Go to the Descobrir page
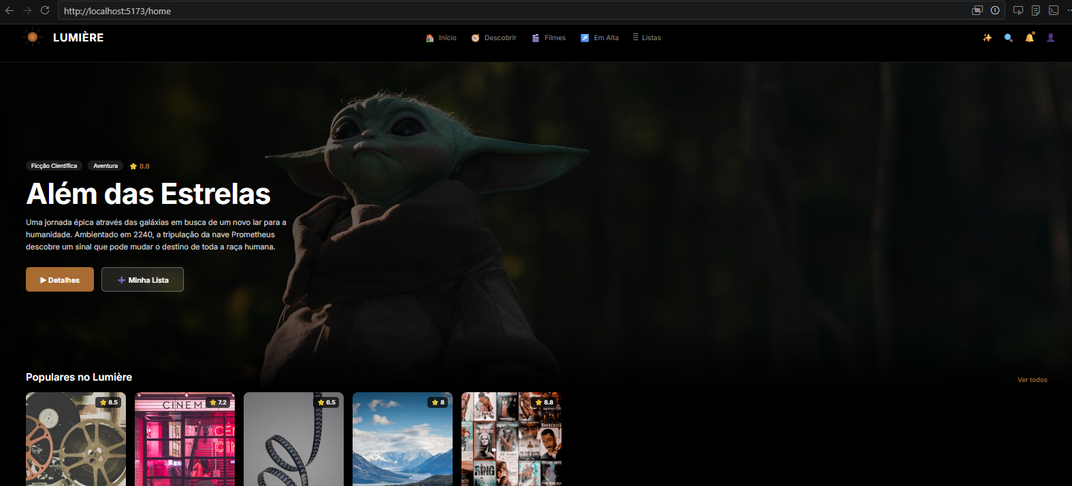This screenshot has width=1072, height=486. point(493,38)
